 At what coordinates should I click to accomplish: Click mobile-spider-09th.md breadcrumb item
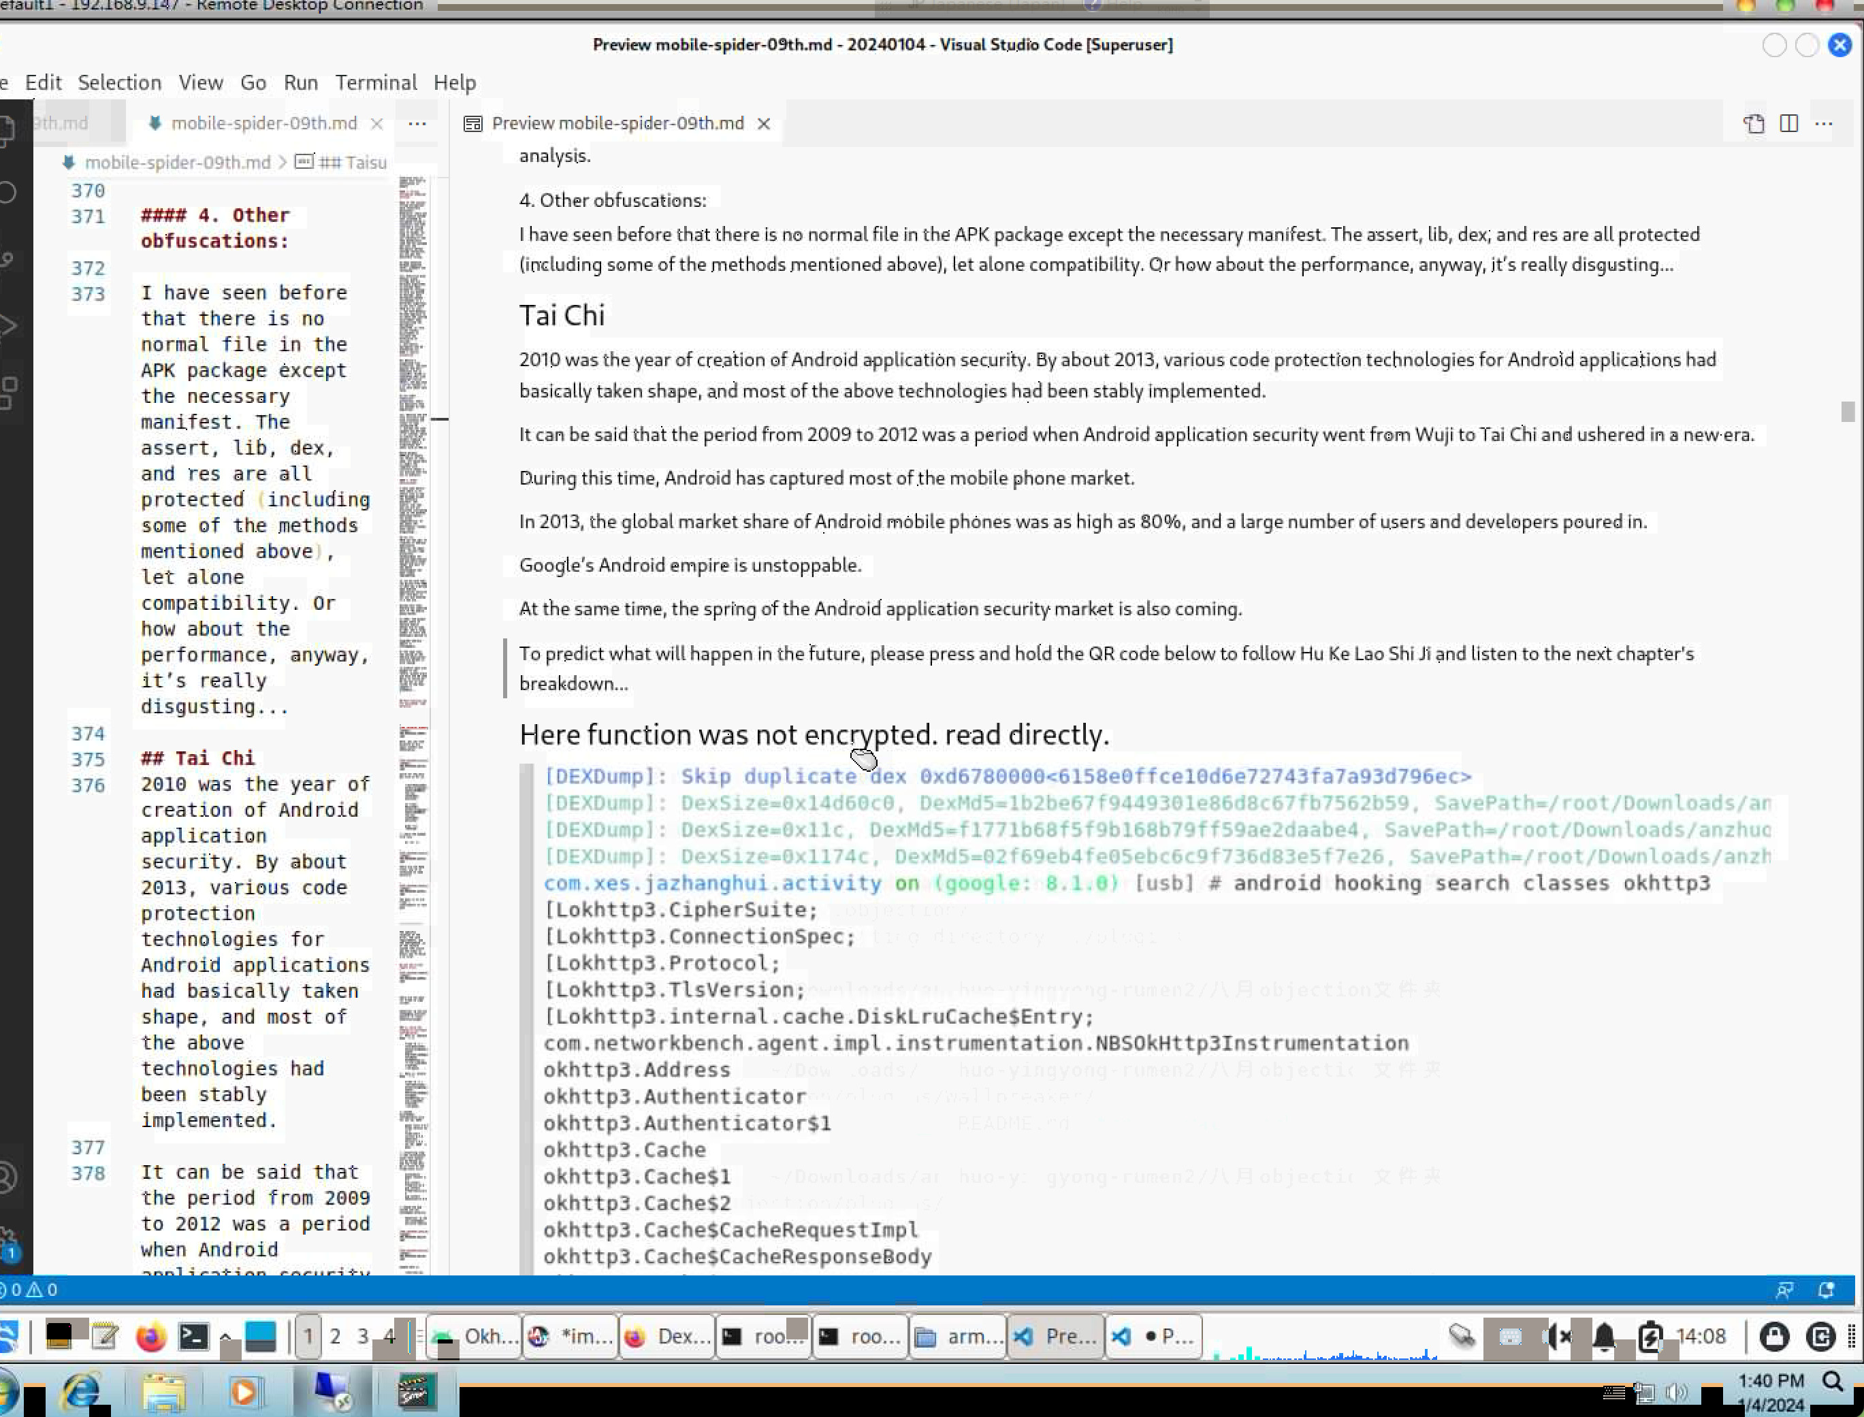pos(177,162)
